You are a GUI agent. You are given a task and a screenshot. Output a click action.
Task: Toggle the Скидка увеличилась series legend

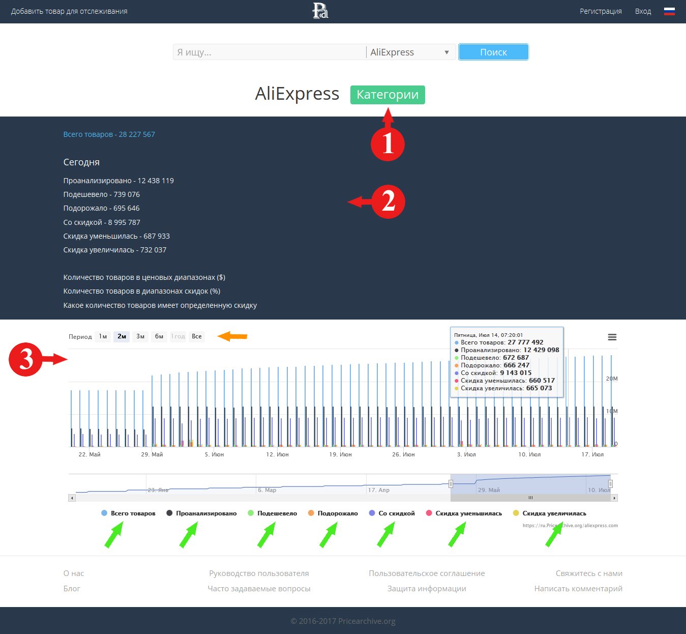coord(549,513)
